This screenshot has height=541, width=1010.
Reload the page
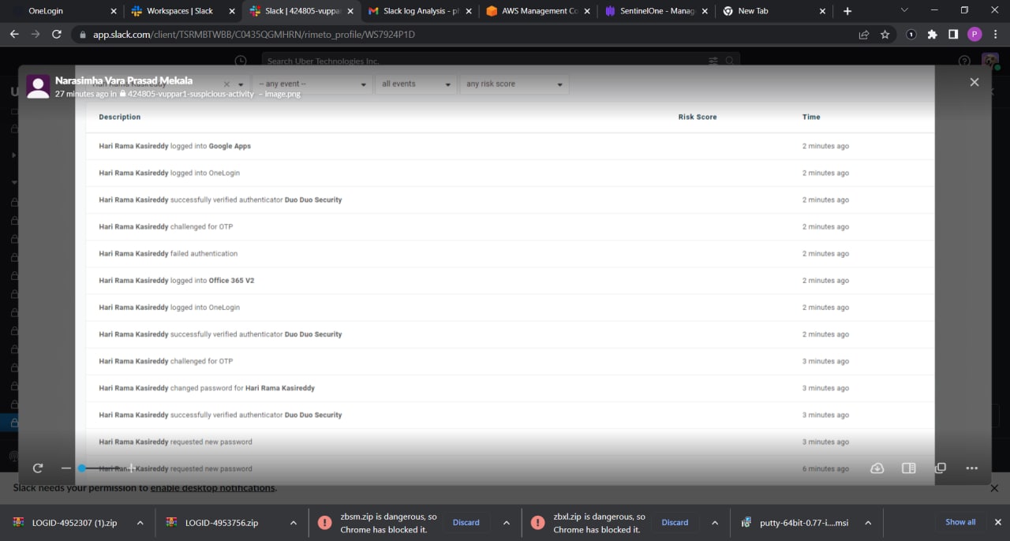(57, 35)
